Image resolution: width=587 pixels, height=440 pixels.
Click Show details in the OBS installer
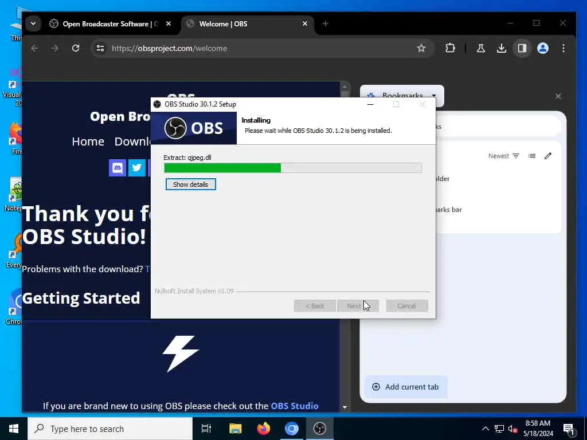190,184
